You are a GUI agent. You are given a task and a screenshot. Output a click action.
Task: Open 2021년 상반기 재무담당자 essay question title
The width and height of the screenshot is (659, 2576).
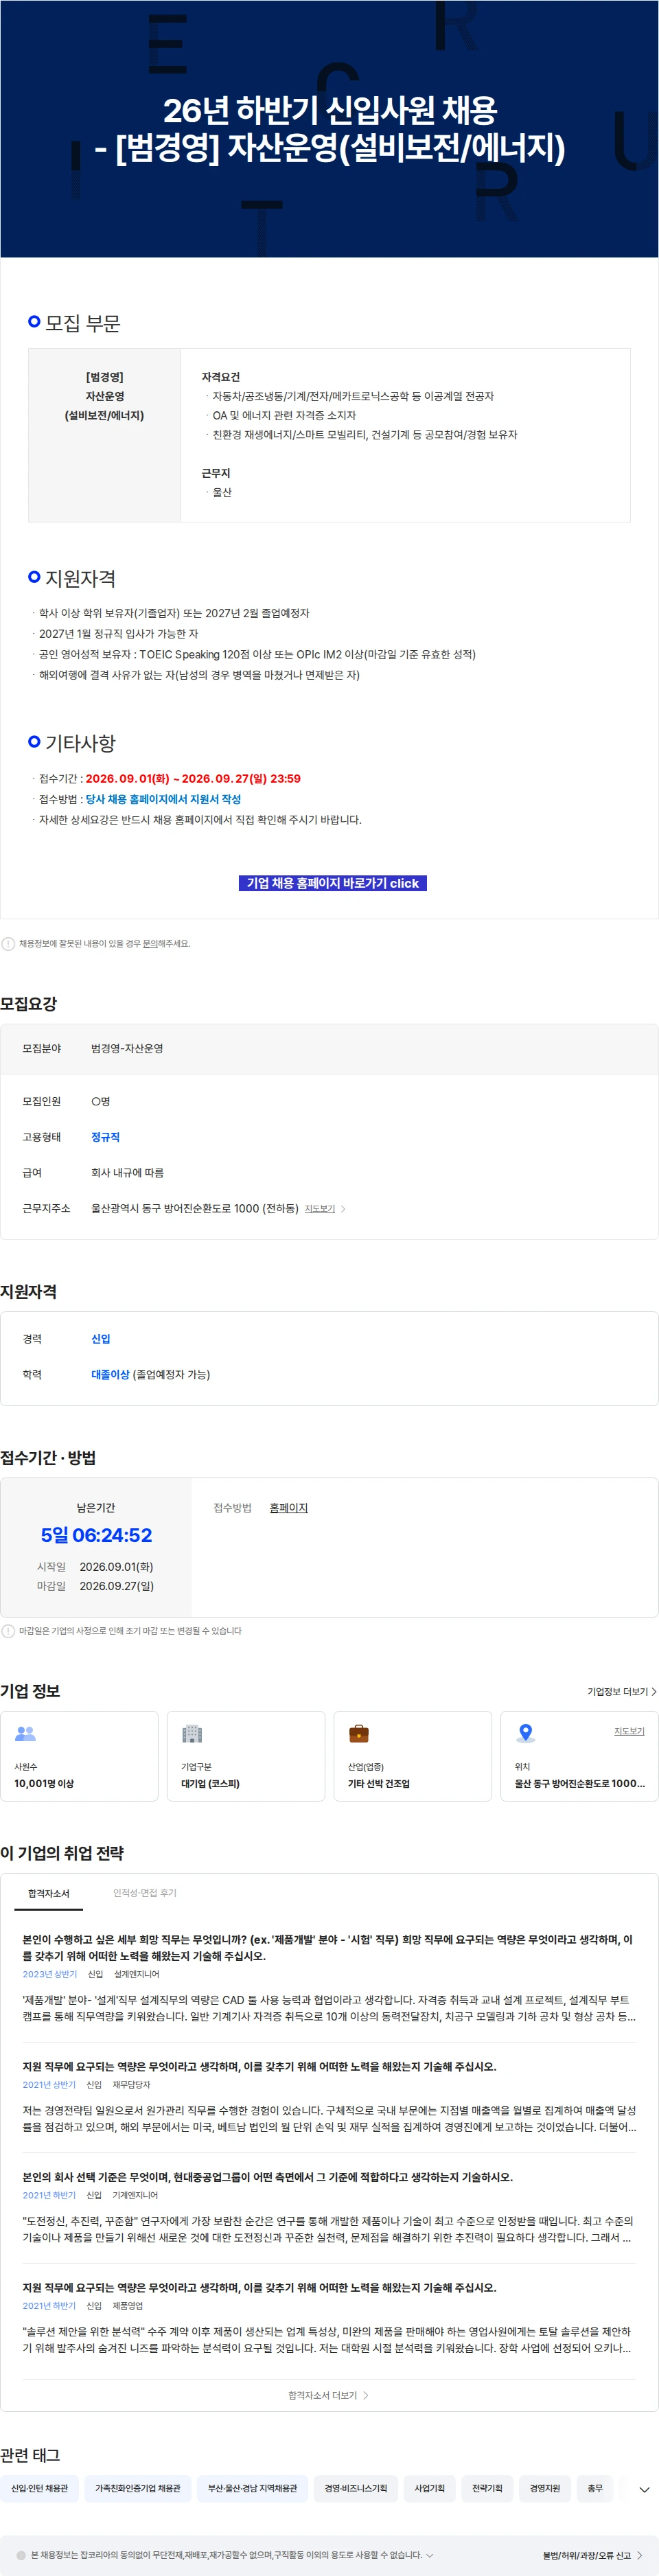click(x=259, y=2066)
